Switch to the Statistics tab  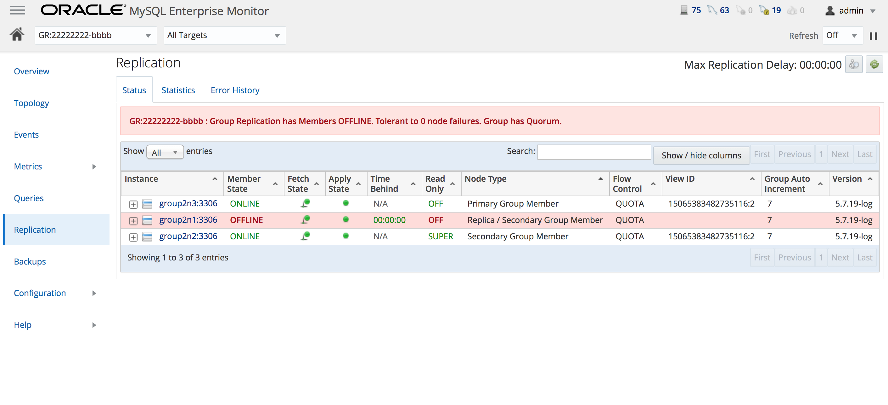tap(178, 90)
